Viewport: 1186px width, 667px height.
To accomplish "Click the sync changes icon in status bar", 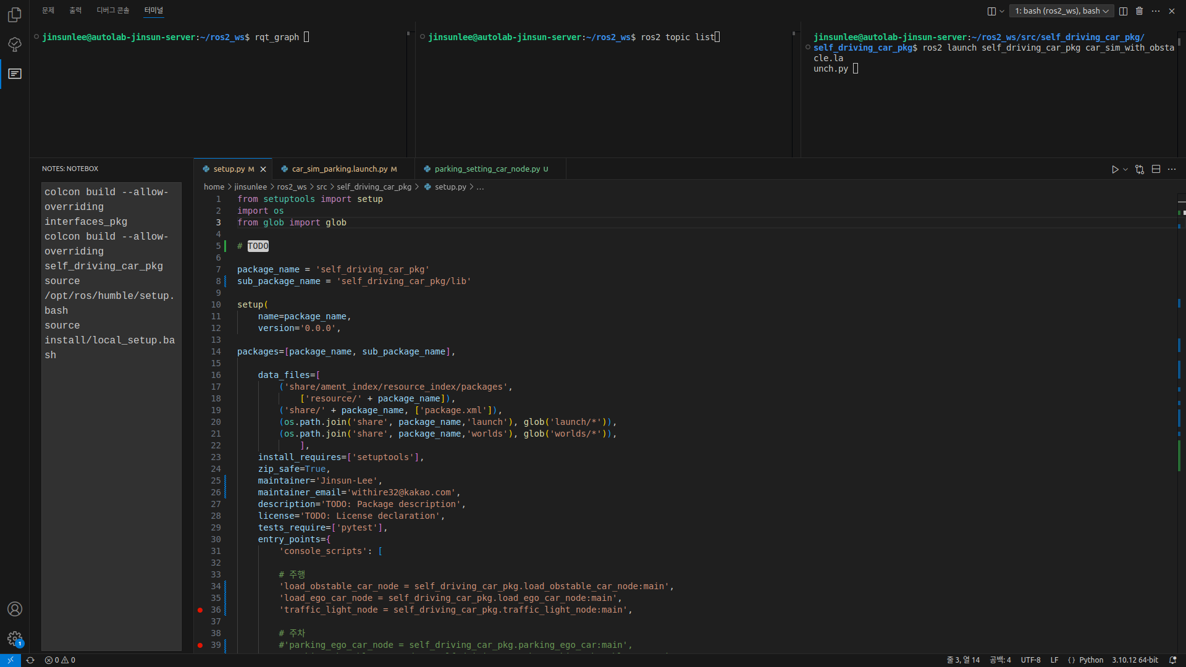I will click(x=30, y=660).
